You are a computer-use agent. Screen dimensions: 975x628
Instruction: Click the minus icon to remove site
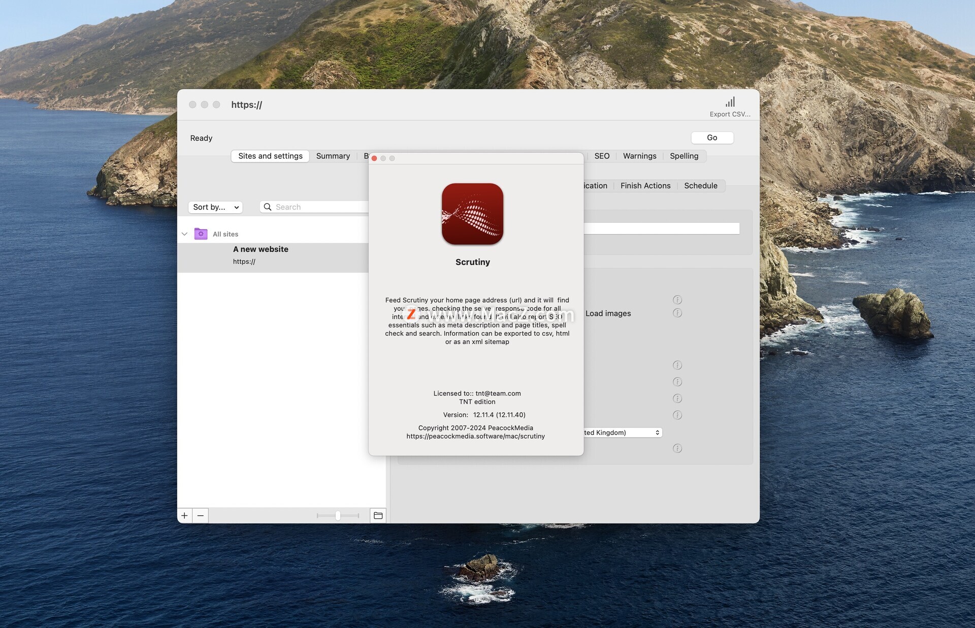[x=201, y=515]
